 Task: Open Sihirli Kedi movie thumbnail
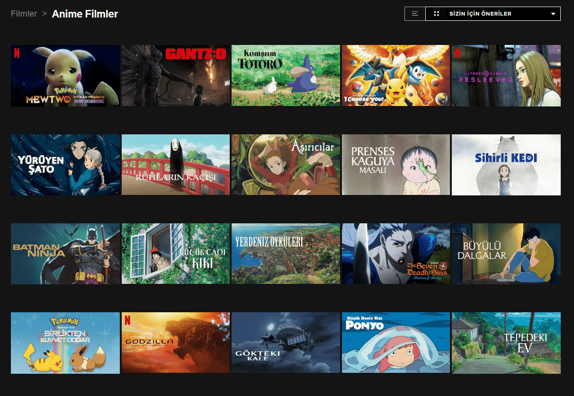(x=506, y=165)
